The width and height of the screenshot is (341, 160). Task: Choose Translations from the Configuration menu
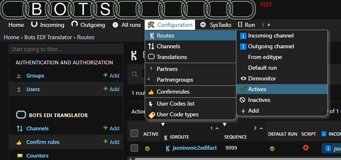click(191, 57)
